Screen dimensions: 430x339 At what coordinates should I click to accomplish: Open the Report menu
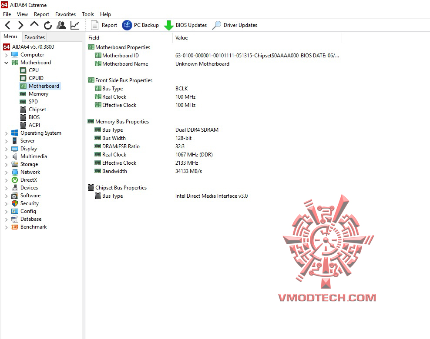coord(41,14)
